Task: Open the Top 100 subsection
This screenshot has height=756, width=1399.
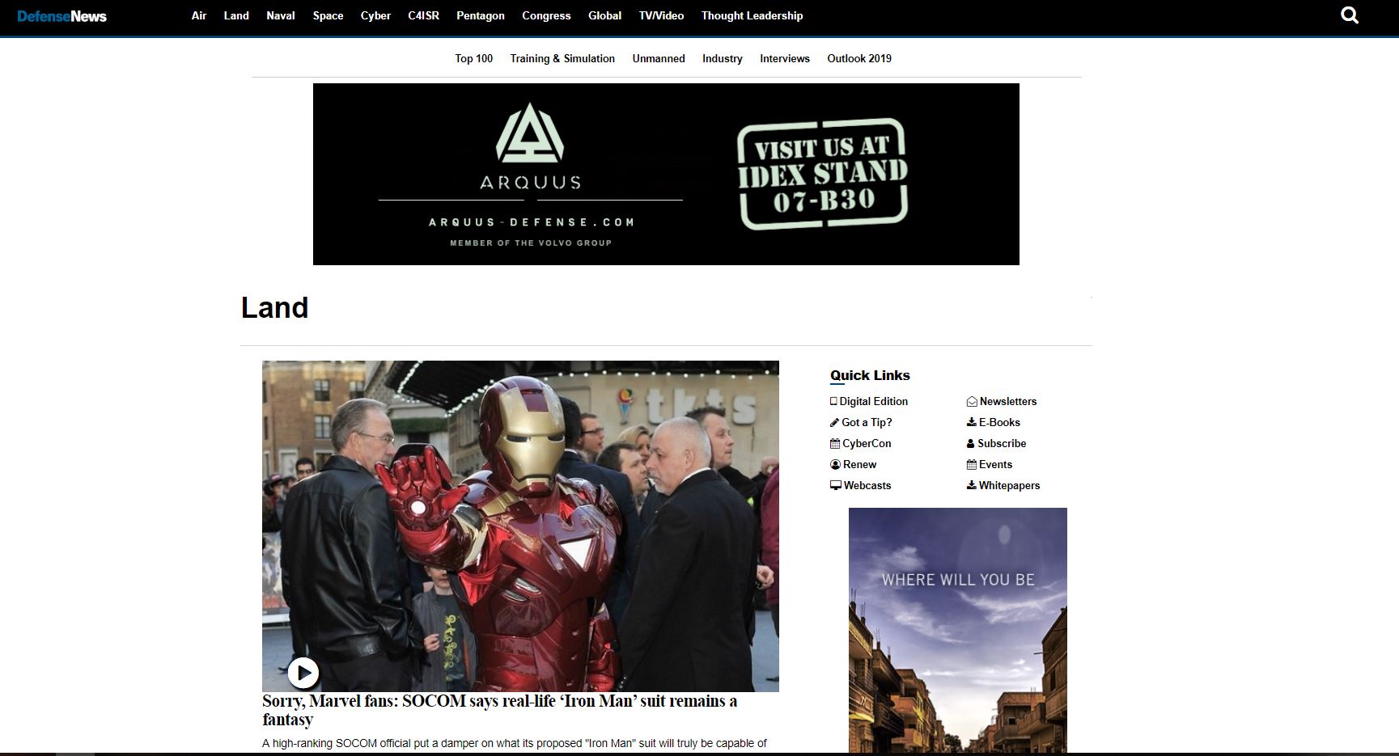Action: tap(474, 58)
